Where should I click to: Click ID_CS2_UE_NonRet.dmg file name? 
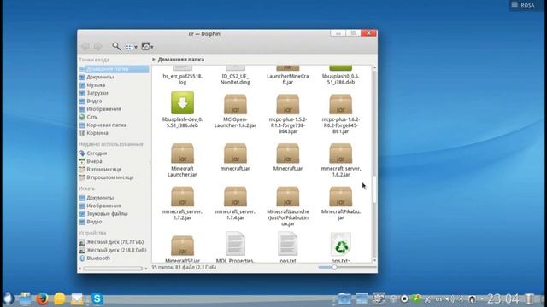(235, 79)
